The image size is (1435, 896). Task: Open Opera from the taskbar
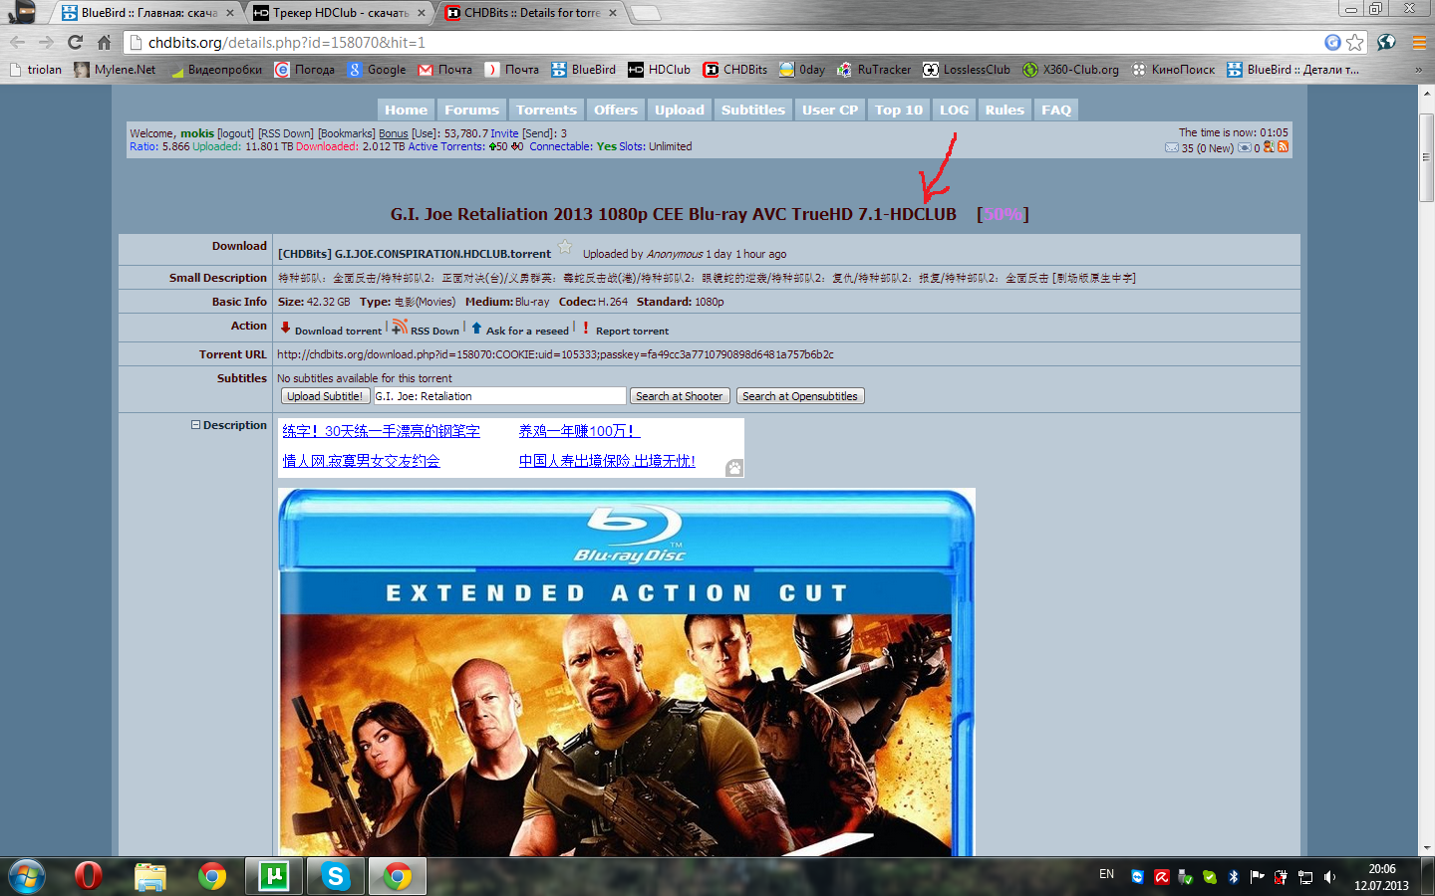point(88,876)
